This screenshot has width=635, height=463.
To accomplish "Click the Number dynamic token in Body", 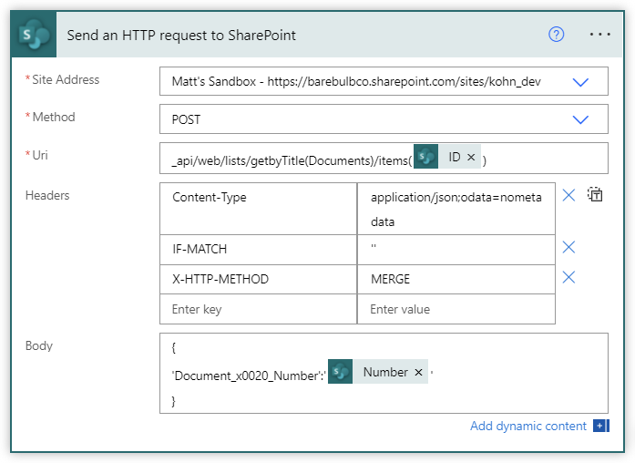I will pos(378,372).
